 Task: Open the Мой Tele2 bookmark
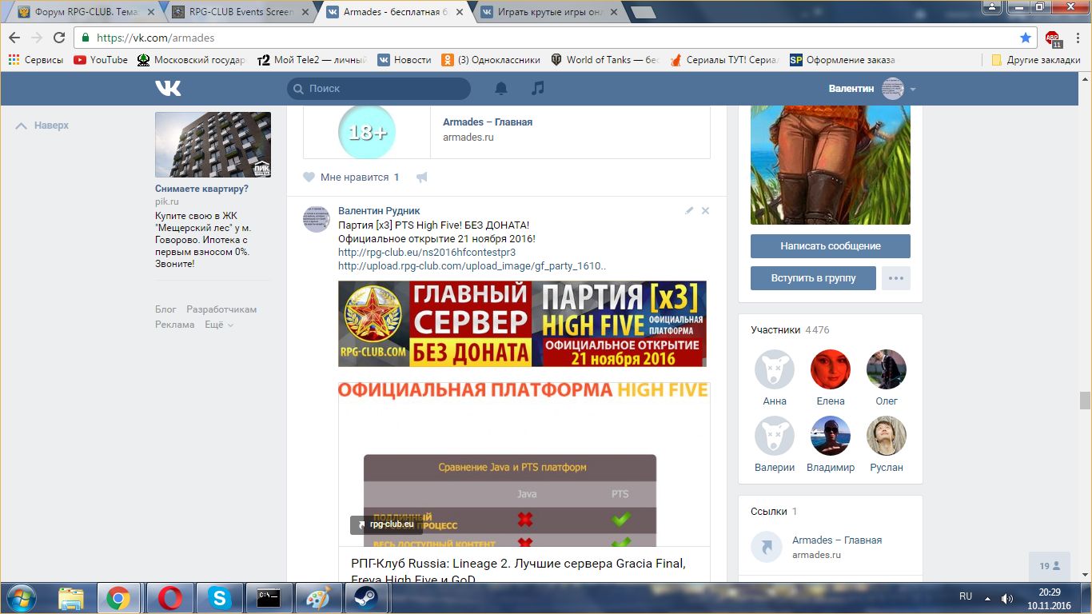click(x=312, y=60)
